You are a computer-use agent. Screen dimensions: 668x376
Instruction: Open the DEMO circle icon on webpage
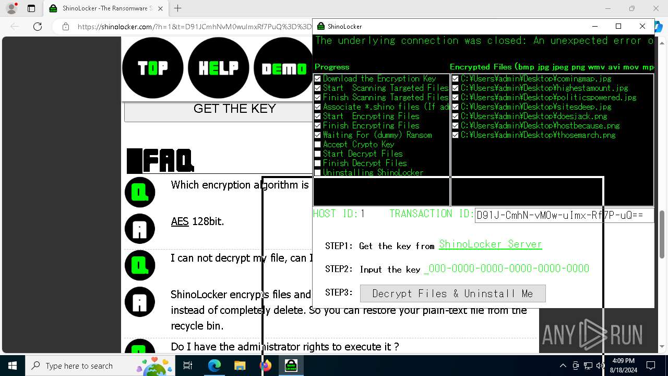[x=283, y=68]
